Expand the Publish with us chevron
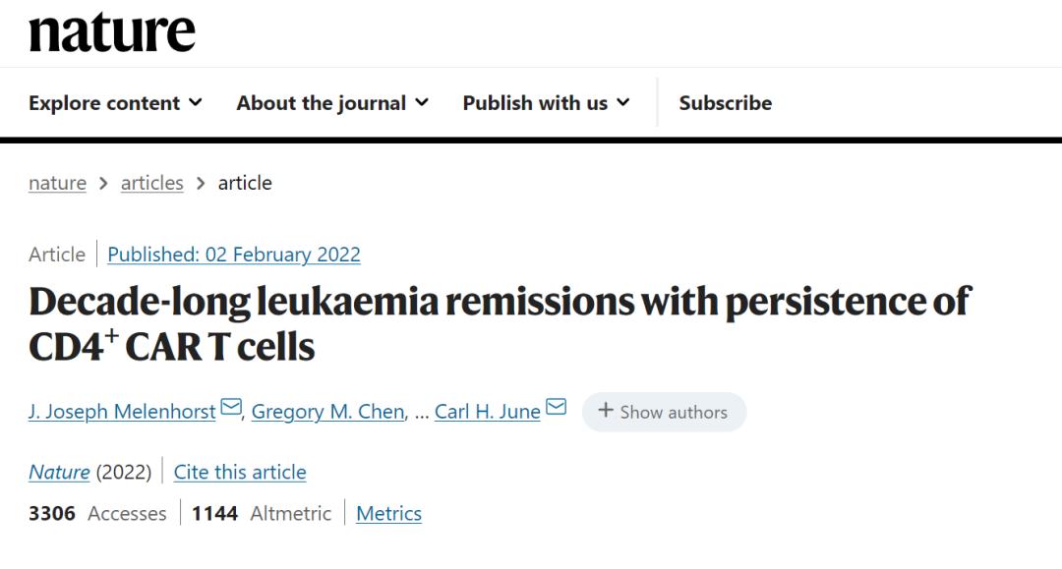The image size is (1062, 569). 623,103
